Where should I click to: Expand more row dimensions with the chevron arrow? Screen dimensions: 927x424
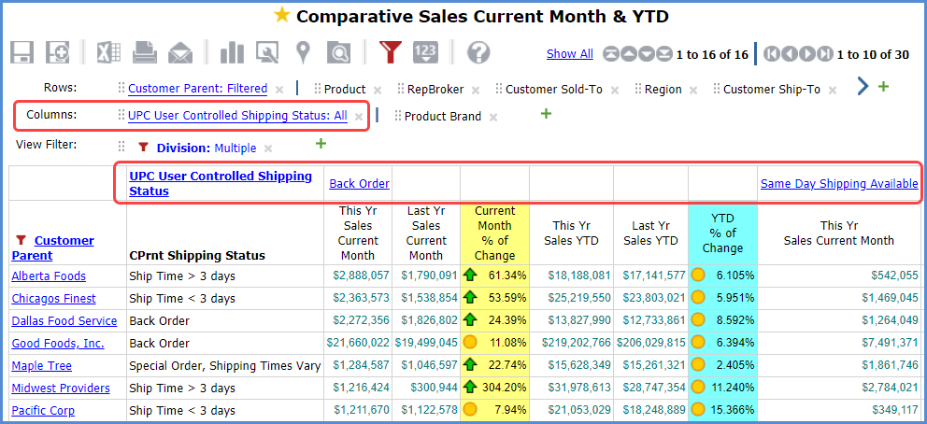click(x=862, y=88)
